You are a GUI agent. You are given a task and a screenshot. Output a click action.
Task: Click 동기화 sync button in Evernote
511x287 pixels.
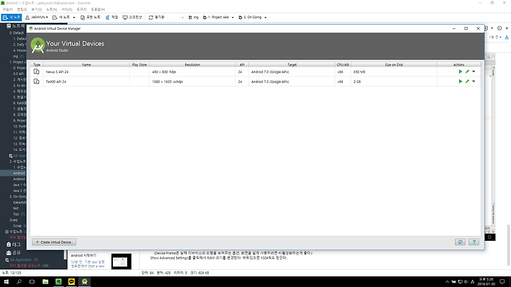(x=157, y=17)
